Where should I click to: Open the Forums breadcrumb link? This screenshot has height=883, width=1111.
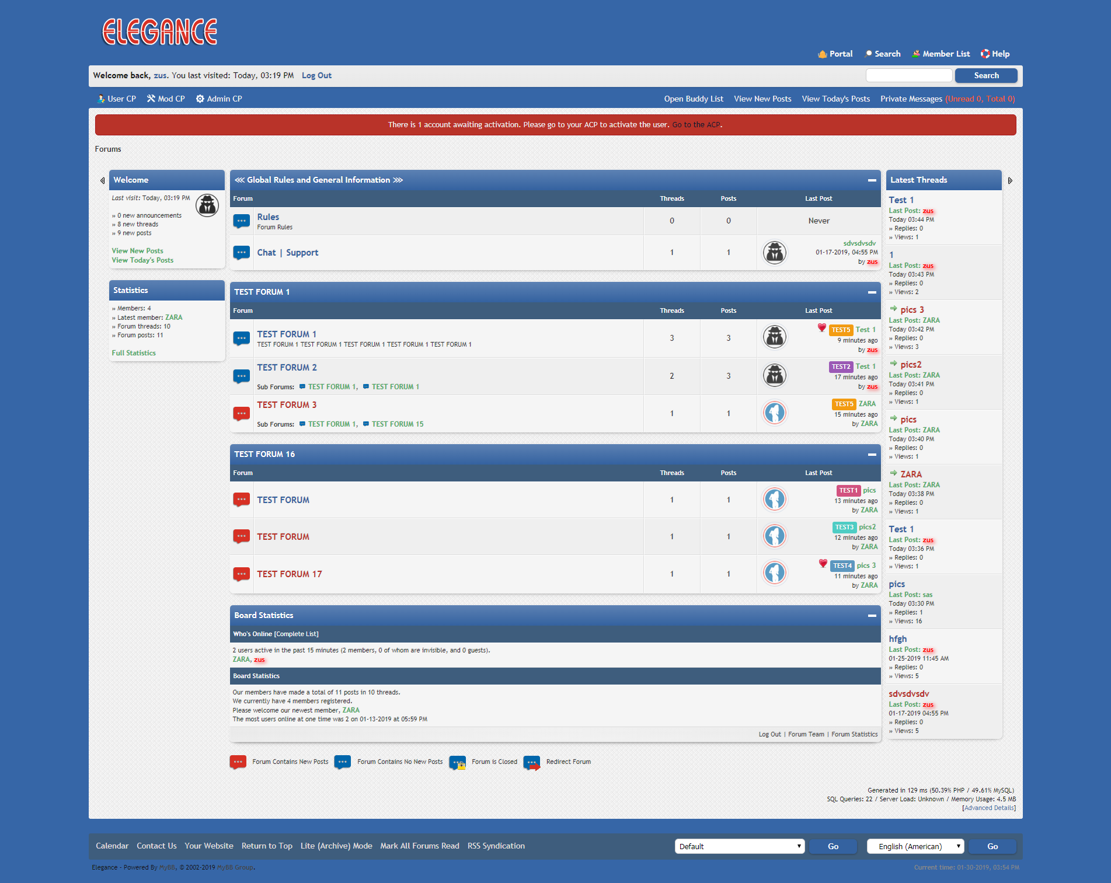[x=108, y=149]
